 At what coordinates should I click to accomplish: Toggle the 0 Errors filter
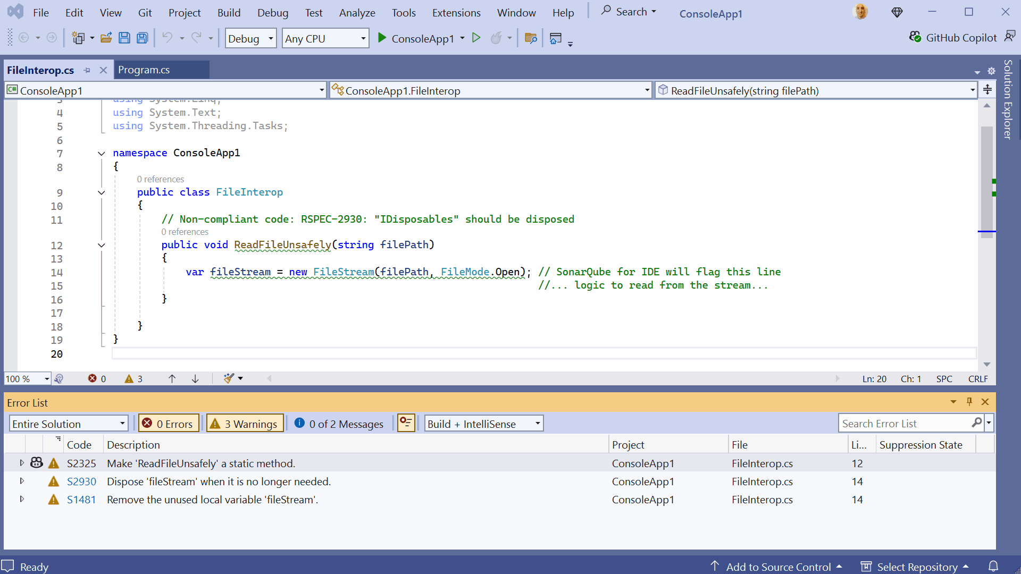169,424
